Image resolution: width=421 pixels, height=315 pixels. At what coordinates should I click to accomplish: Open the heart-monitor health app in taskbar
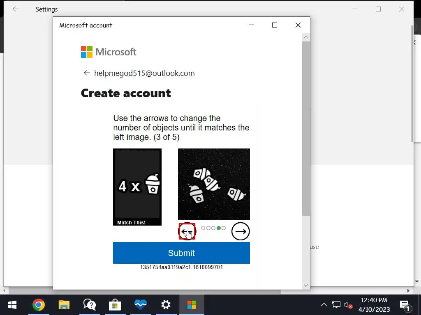(141, 305)
